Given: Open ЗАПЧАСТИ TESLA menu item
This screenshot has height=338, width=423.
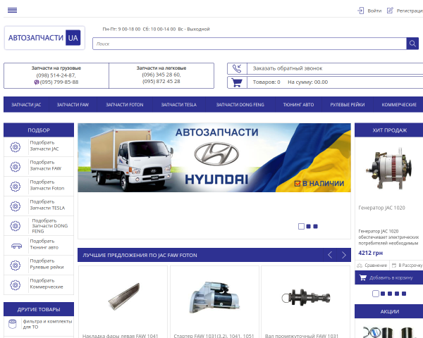Looking at the screenshot, I should click(179, 105).
